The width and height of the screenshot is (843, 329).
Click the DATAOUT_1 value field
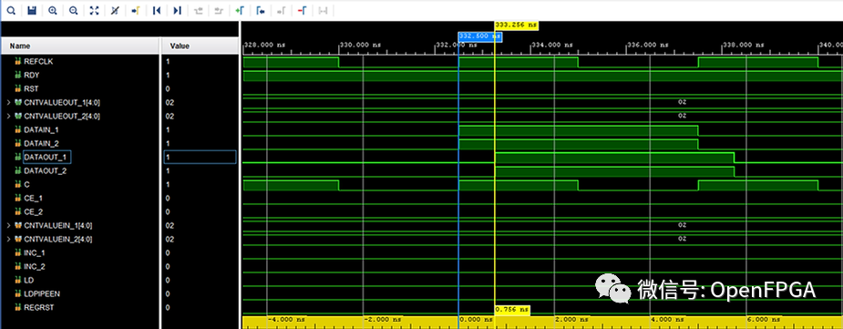[x=200, y=157]
